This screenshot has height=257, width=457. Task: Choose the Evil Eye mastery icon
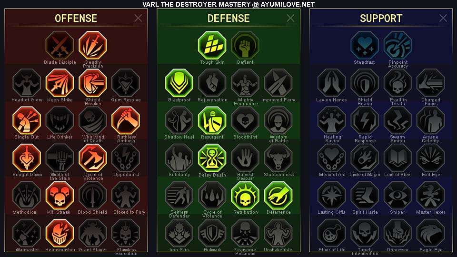[x=430, y=158]
